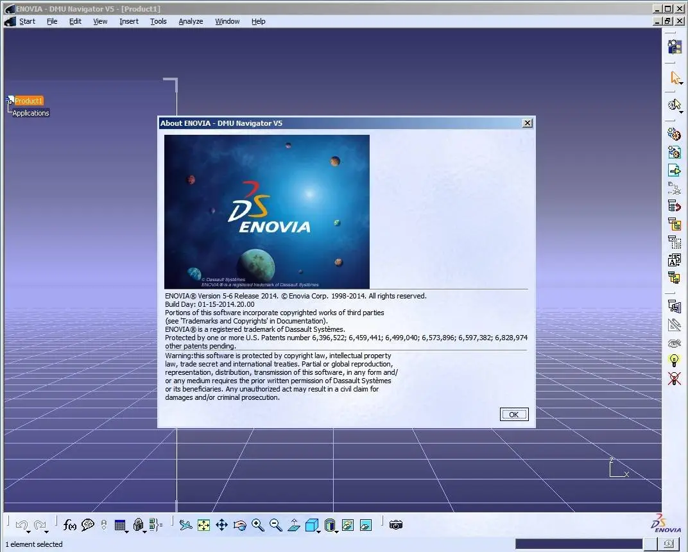Image resolution: width=688 pixels, height=552 pixels.
Task: Open the View menu
Action: (x=100, y=21)
